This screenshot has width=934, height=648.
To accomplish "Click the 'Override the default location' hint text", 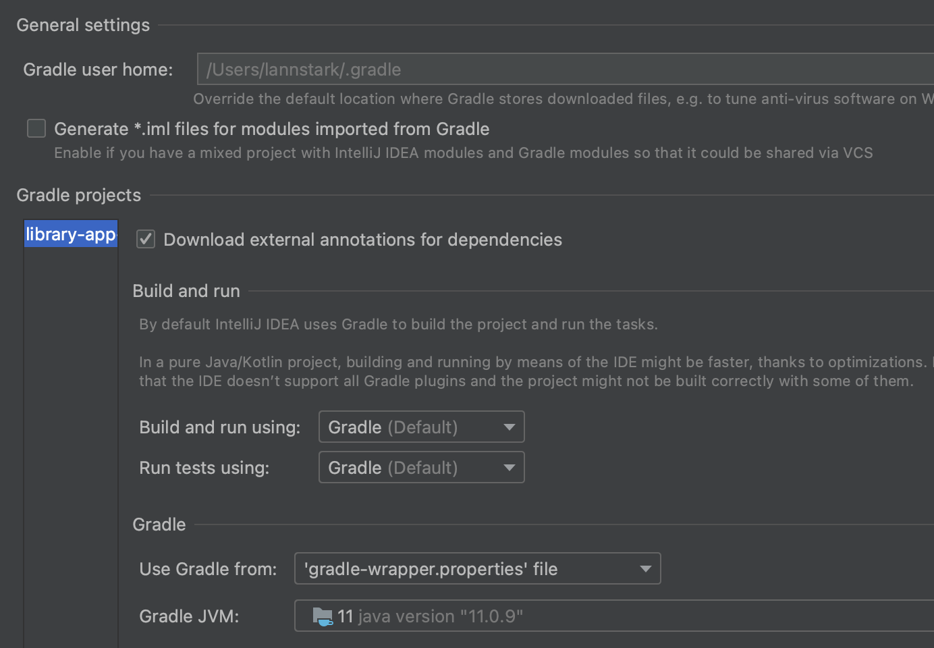I will [x=564, y=99].
